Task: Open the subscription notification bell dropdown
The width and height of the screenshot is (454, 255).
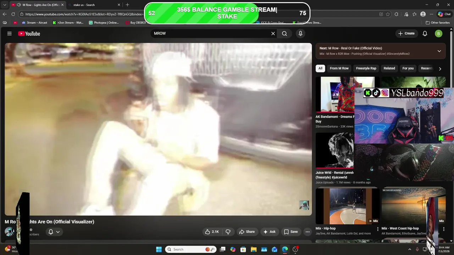Action: (54, 232)
